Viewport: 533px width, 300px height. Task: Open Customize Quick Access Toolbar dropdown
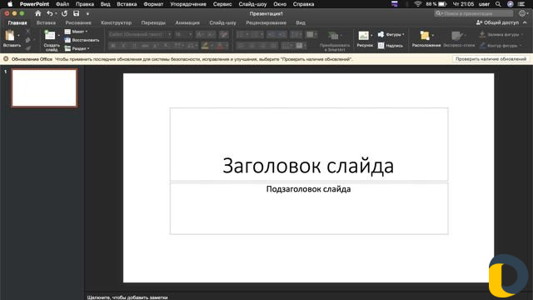(x=87, y=13)
